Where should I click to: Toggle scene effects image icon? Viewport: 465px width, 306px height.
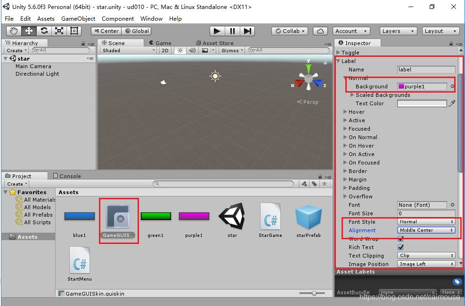click(205, 51)
